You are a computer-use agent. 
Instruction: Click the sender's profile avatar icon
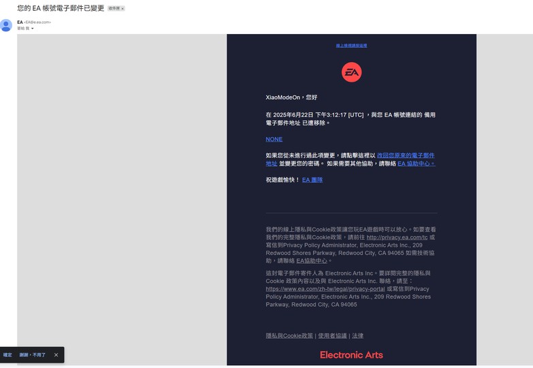pos(6,25)
